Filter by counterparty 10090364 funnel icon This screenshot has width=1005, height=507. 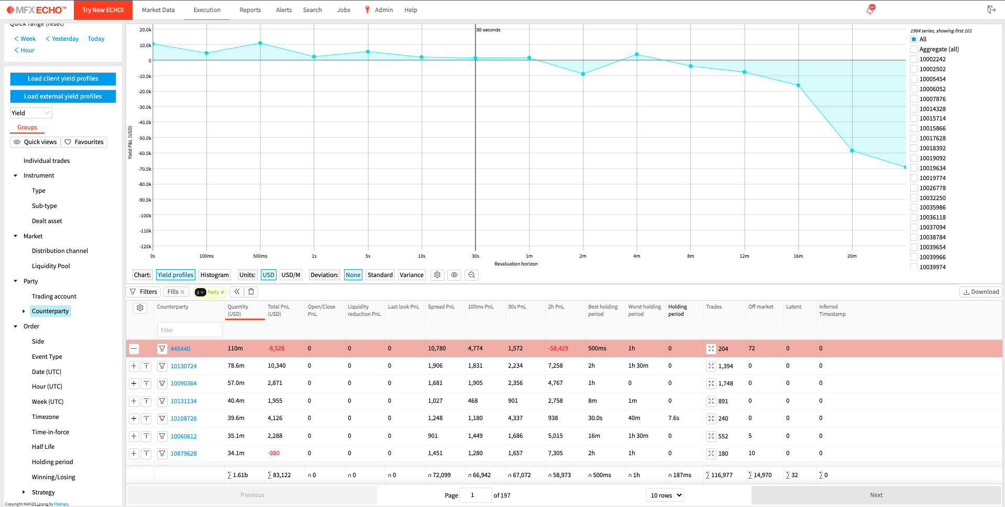tap(162, 383)
